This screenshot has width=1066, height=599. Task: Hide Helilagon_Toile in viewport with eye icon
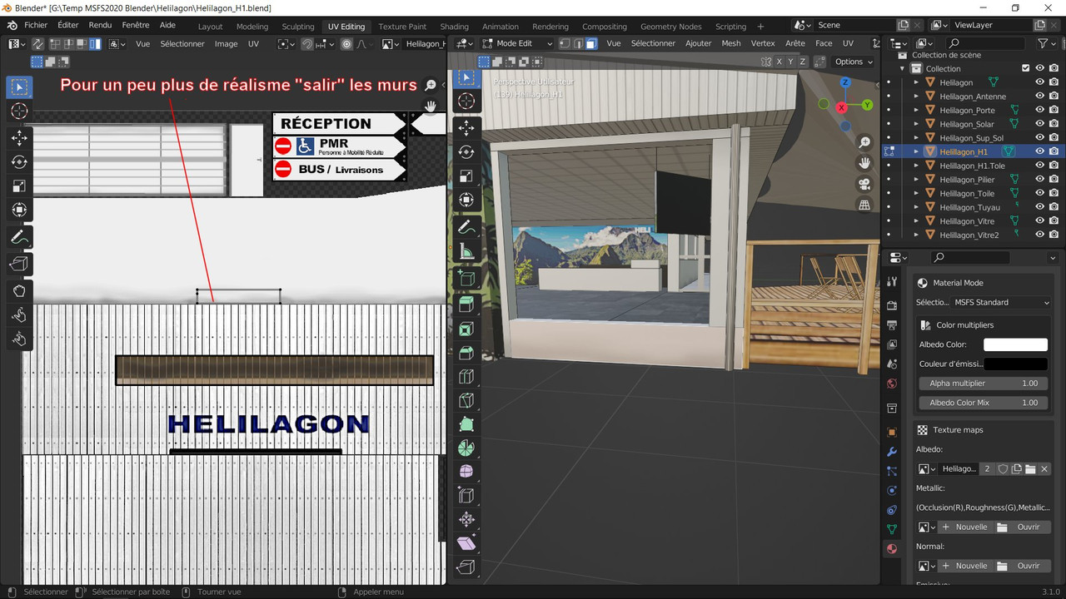point(1040,193)
